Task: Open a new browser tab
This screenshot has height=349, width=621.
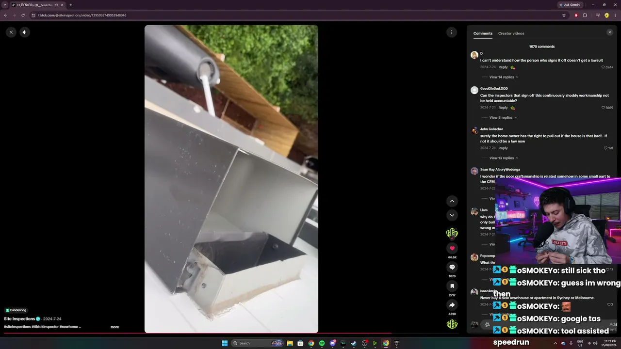Action: pyautogui.click(x=71, y=5)
